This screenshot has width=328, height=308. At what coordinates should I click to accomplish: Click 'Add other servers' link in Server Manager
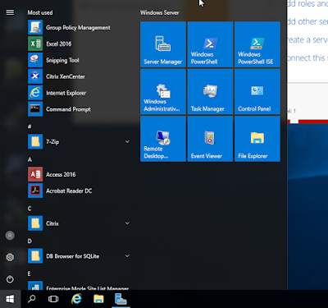tap(307, 21)
